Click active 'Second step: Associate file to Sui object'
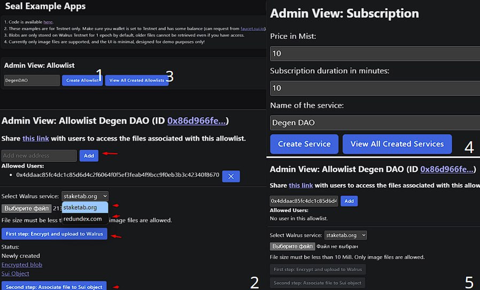This screenshot has width=480, height=290. click(x=54, y=286)
